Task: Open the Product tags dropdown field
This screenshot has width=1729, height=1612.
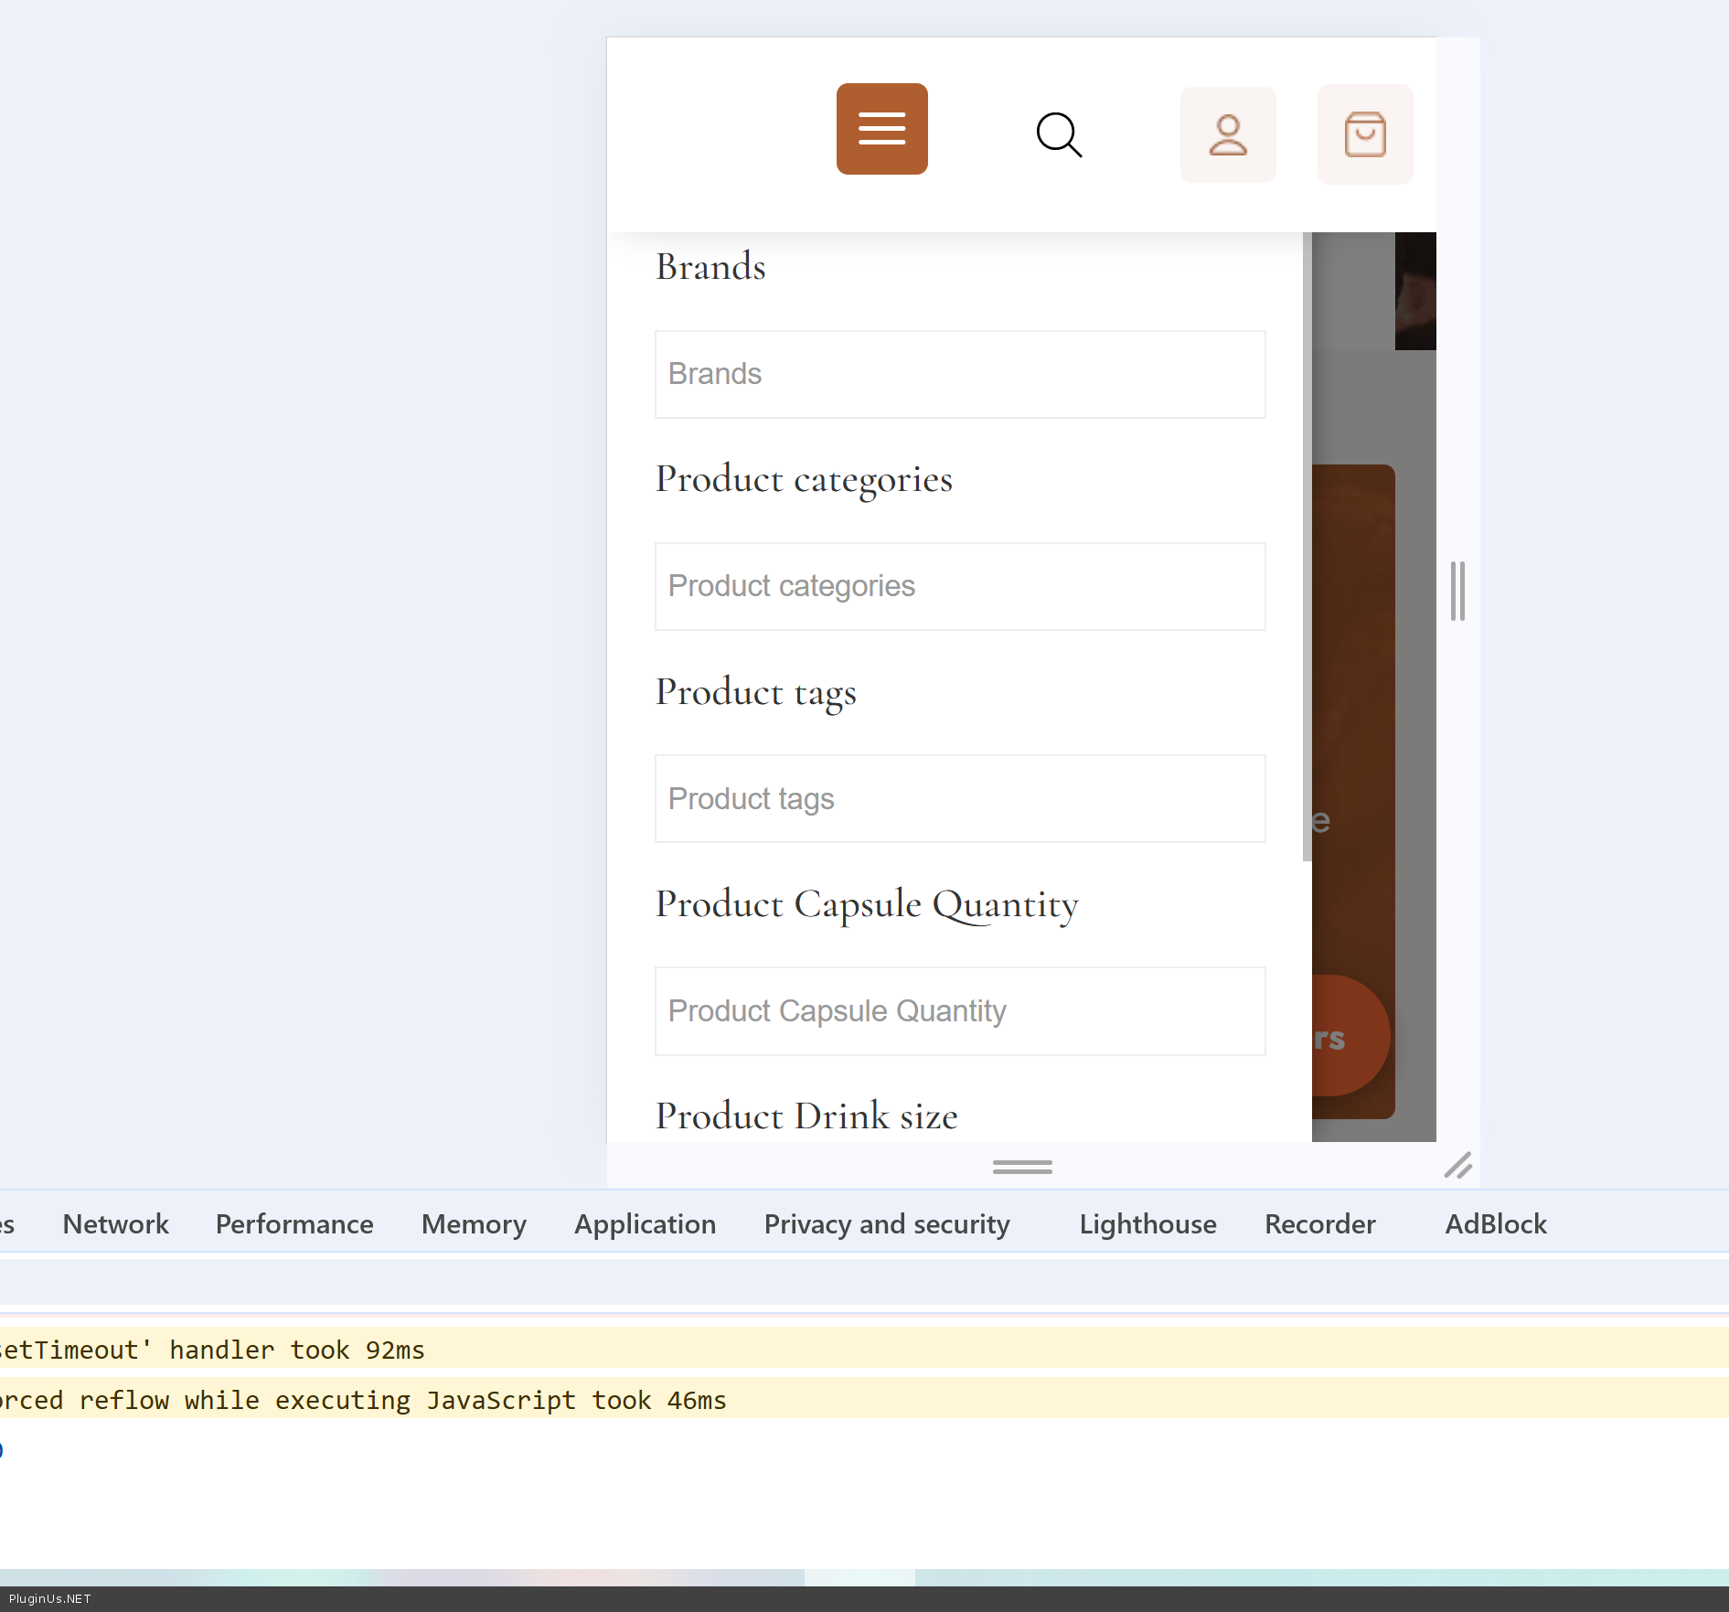Action: [x=960, y=798]
